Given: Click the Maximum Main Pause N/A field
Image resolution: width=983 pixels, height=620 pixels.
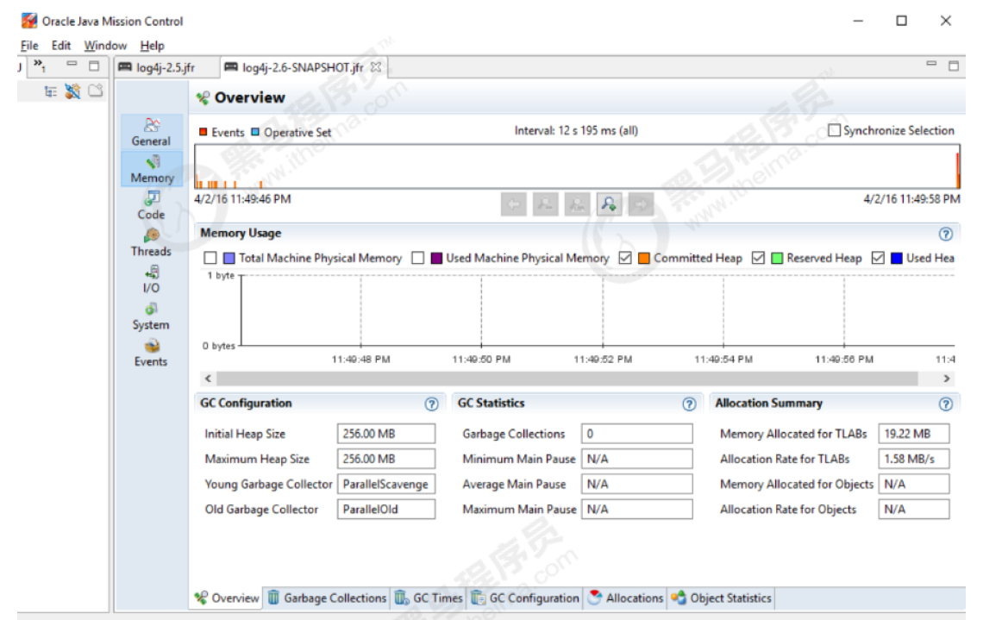Looking at the screenshot, I should click(x=637, y=509).
